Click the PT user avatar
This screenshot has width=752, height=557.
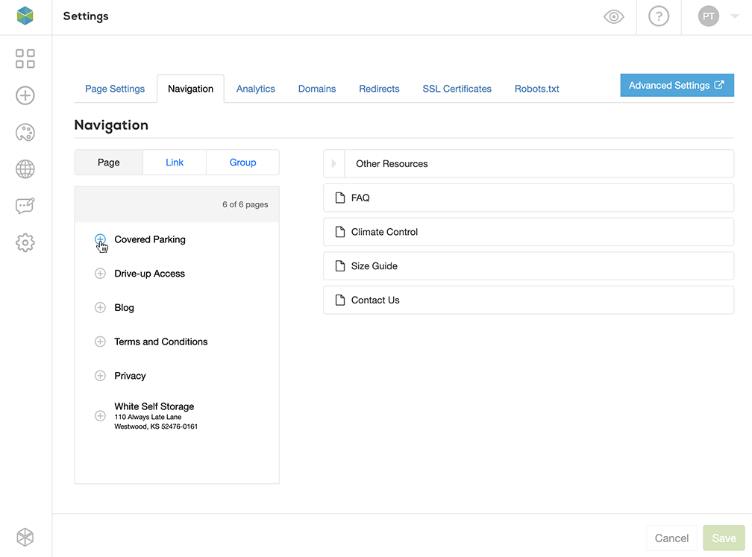pos(709,16)
